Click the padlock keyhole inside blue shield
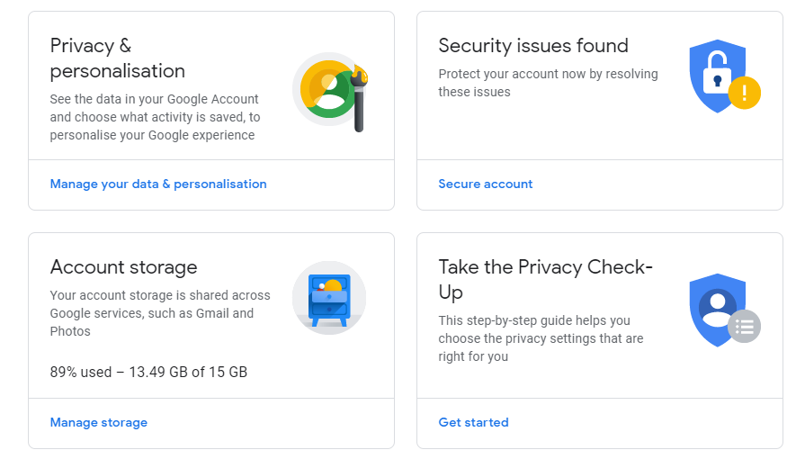This screenshot has height=468, width=796. (717, 81)
